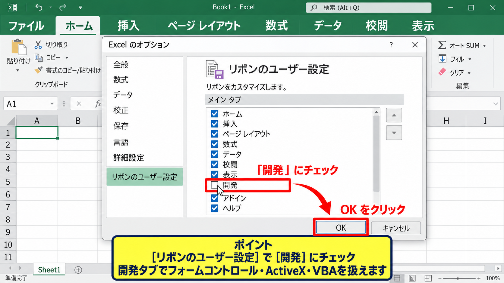
Task: Uncheck the データ checkbox in main tabs list
Action: (x=215, y=154)
